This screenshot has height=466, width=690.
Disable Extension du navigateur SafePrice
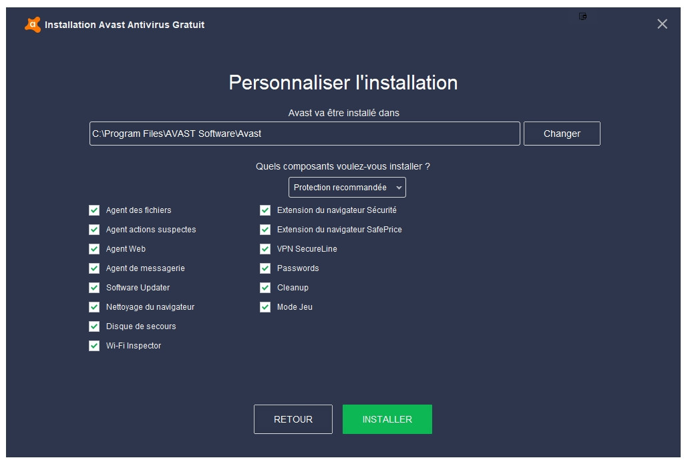point(265,230)
